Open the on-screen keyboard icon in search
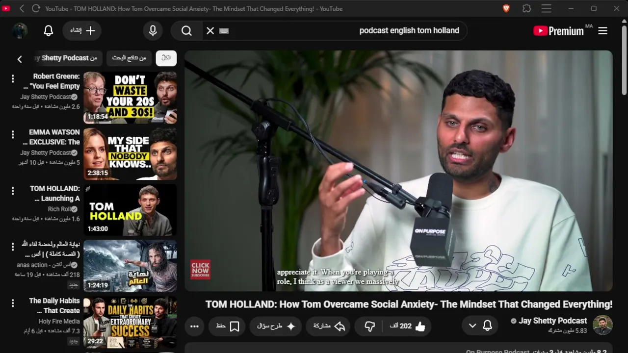 (x=224, y=30)
